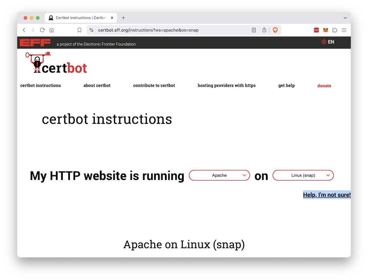Open the browser hamburger menu
The image size is (368, 280).
(344, 30)
